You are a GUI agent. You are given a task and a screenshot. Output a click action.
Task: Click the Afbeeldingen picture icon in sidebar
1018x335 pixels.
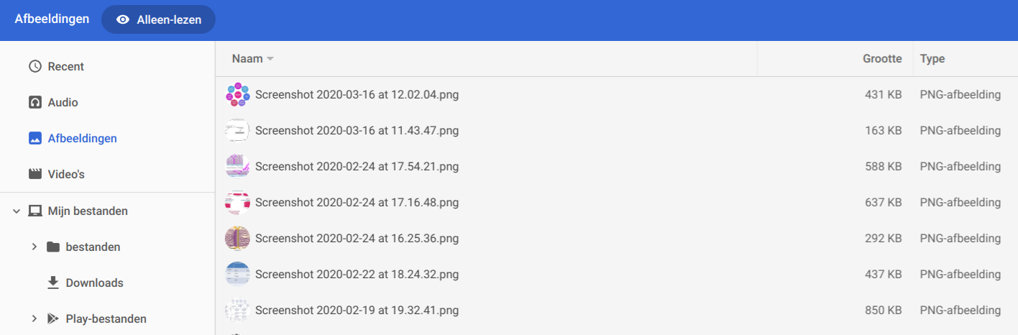coord(35,139)
